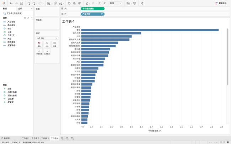Screen dimensions: 231x144
Task: Click the green 平均值(指数) pill on columns
Action: click(93, 9)
